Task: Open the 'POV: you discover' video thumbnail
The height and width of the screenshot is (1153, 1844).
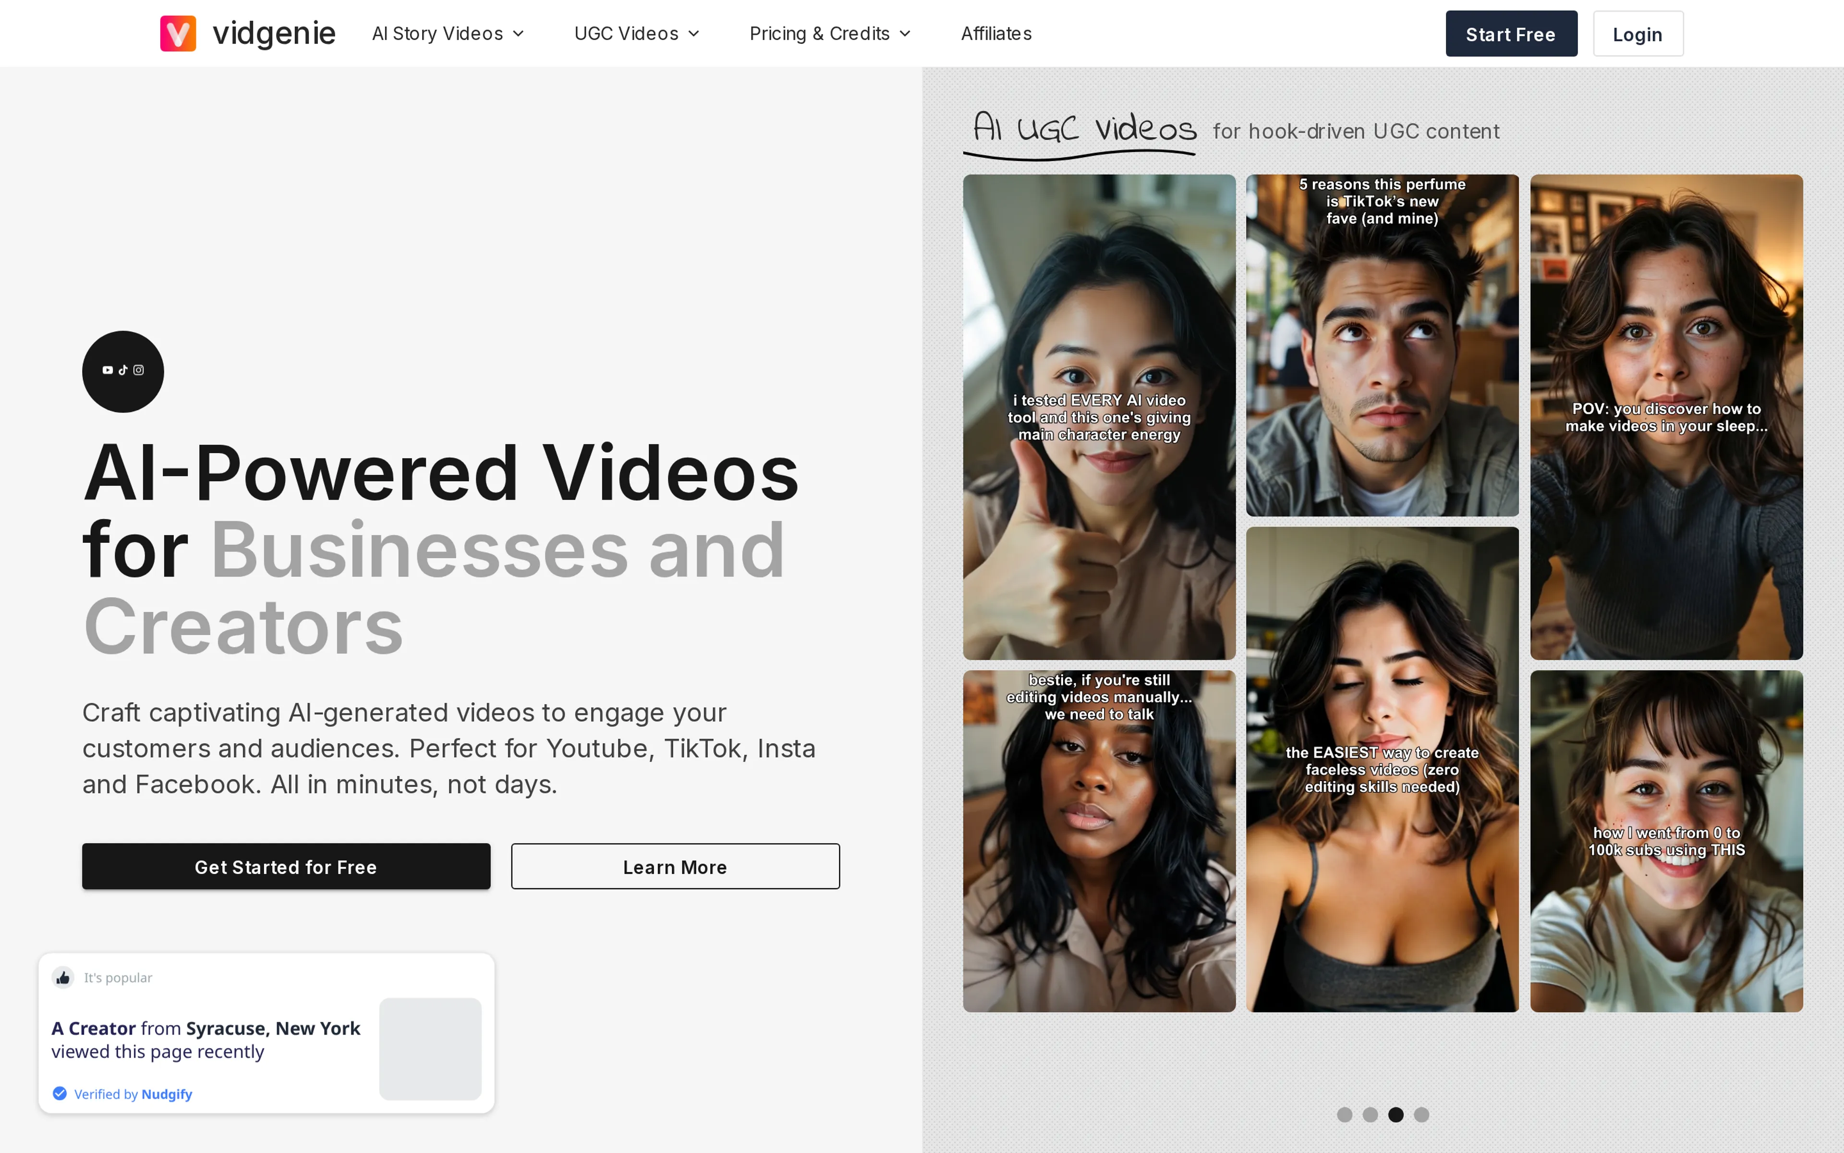Action: [1666, 417]
